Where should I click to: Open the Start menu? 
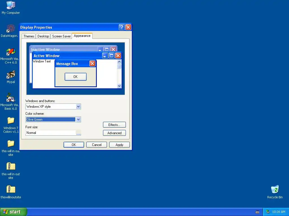[13, 212]
